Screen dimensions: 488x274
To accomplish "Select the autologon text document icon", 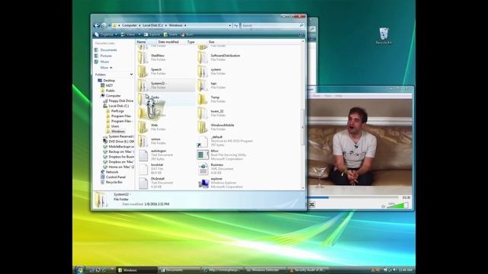I will (143, 155).
